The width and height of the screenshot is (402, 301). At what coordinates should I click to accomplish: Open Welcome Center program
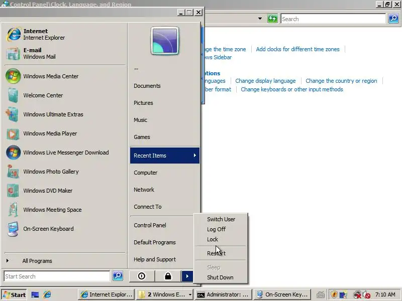click(65, 95)
